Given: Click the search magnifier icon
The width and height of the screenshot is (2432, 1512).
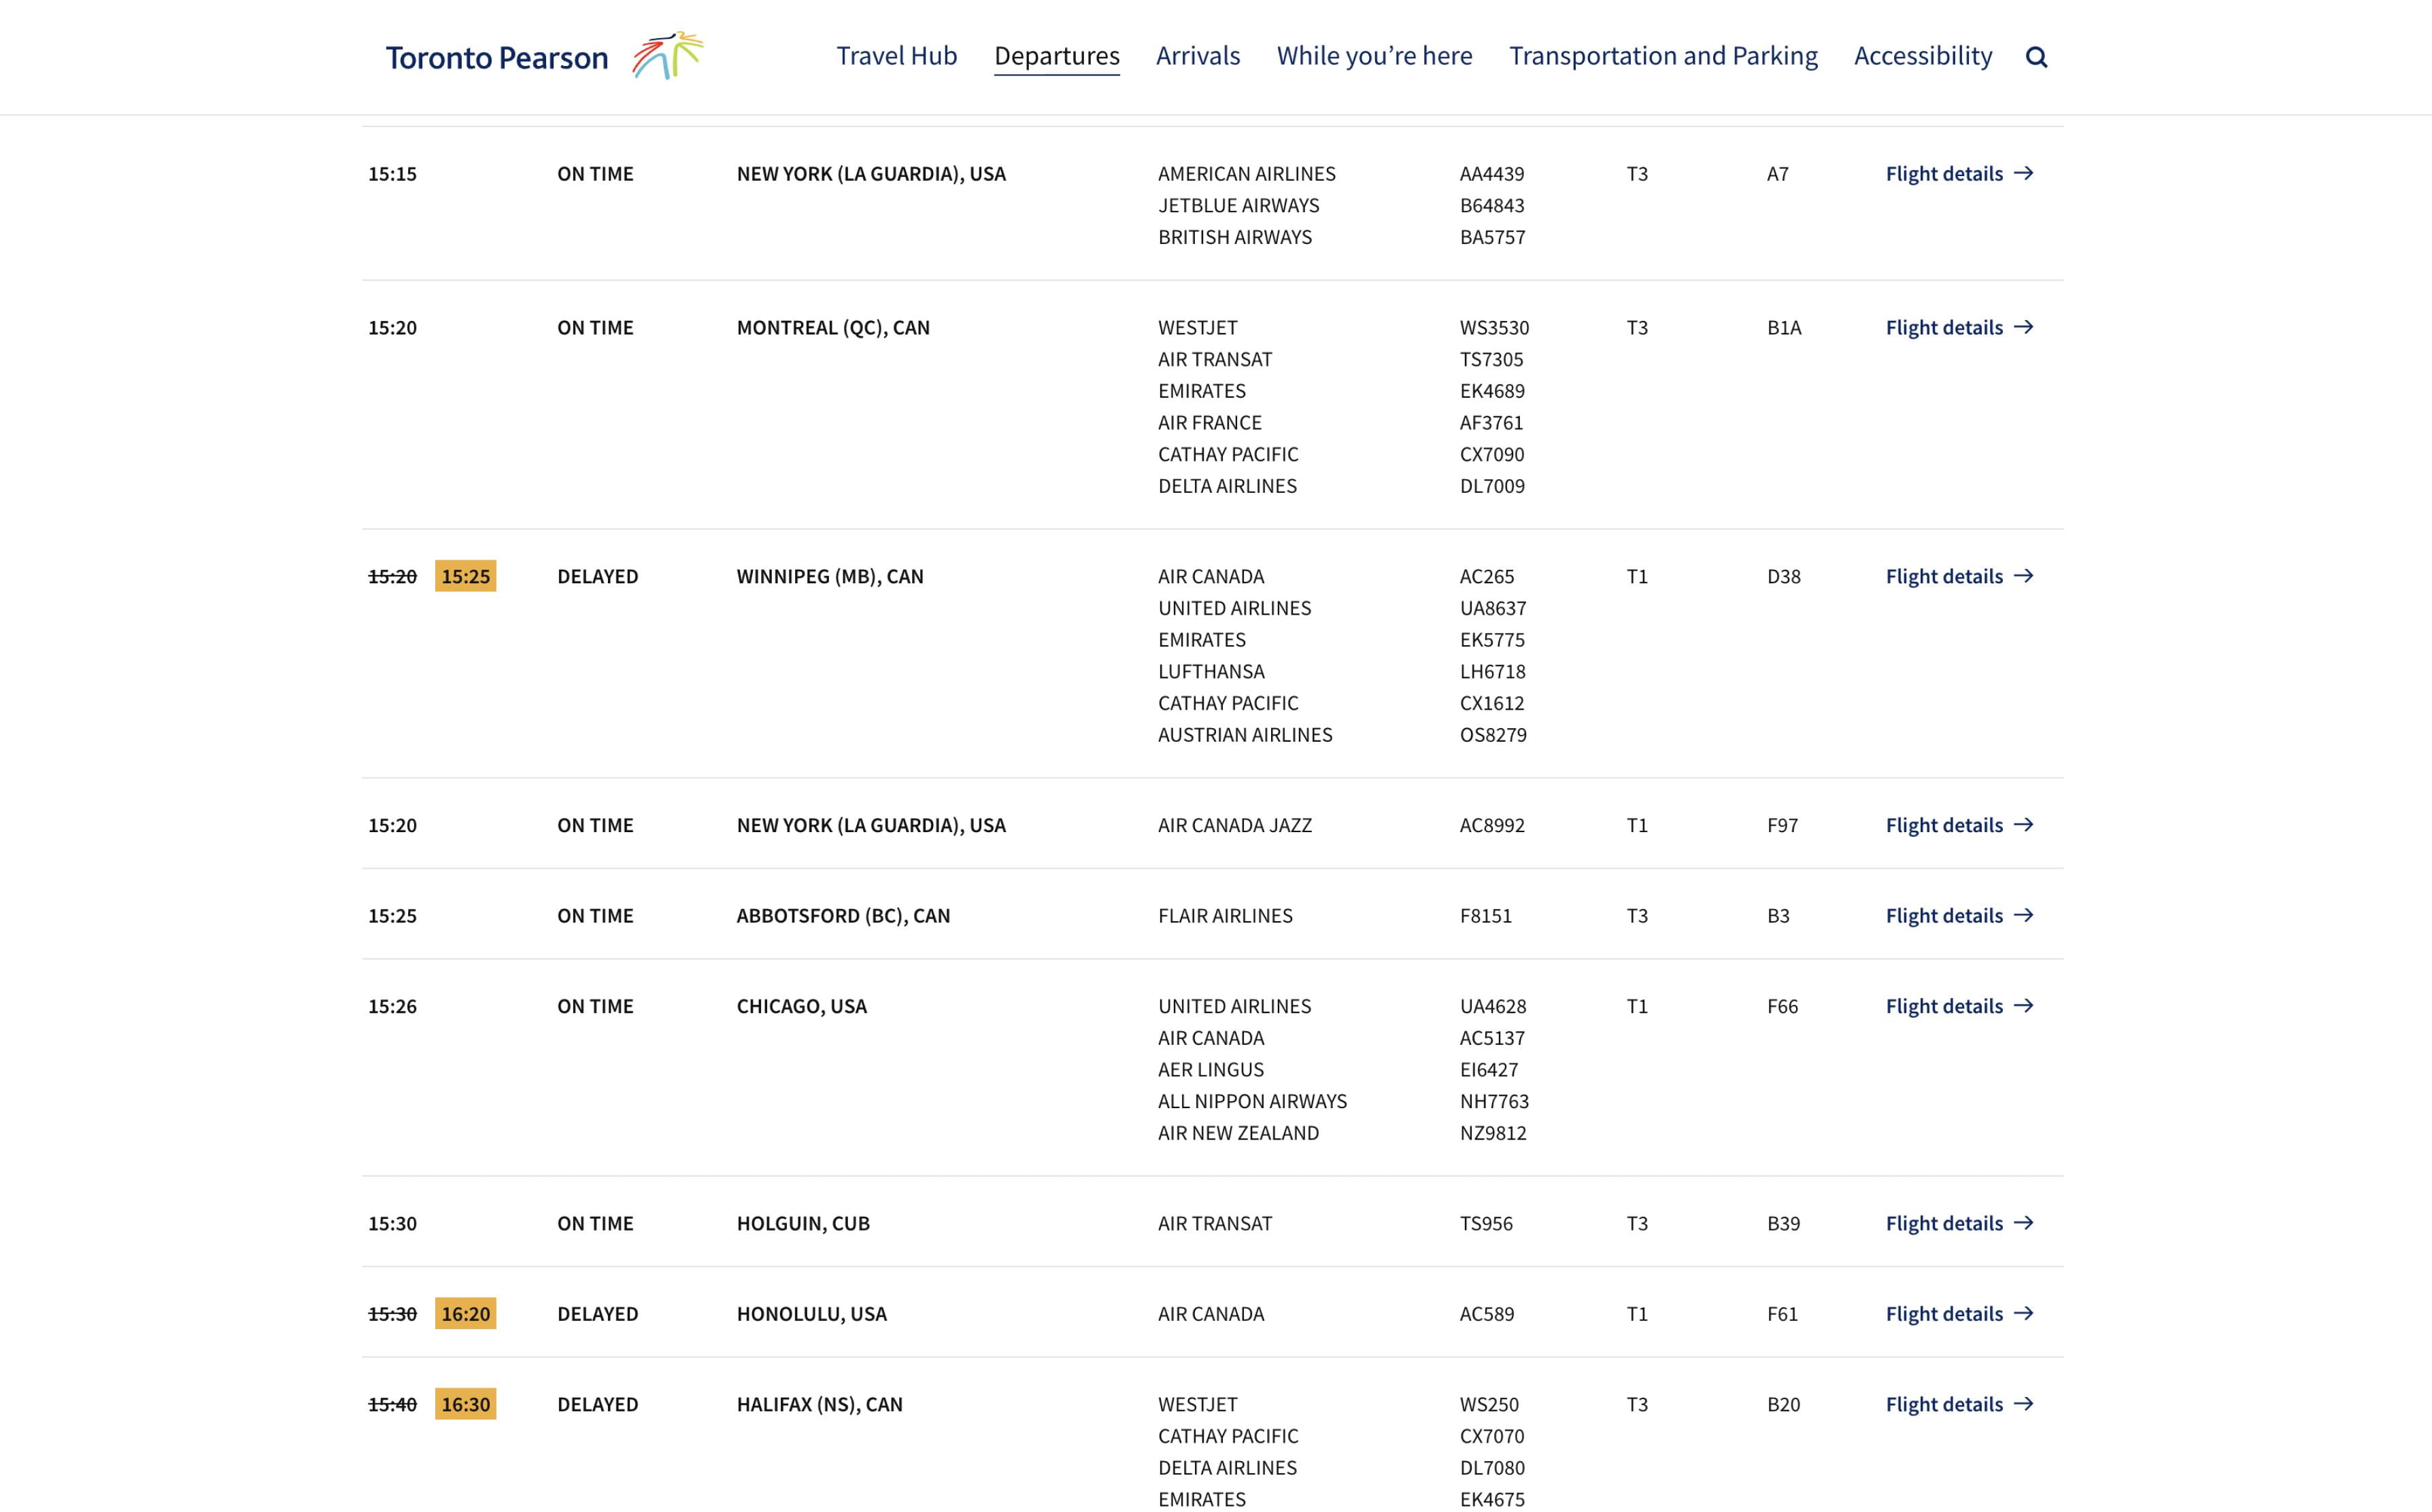Looking at the screenshot, I should tap(2036, 57).
